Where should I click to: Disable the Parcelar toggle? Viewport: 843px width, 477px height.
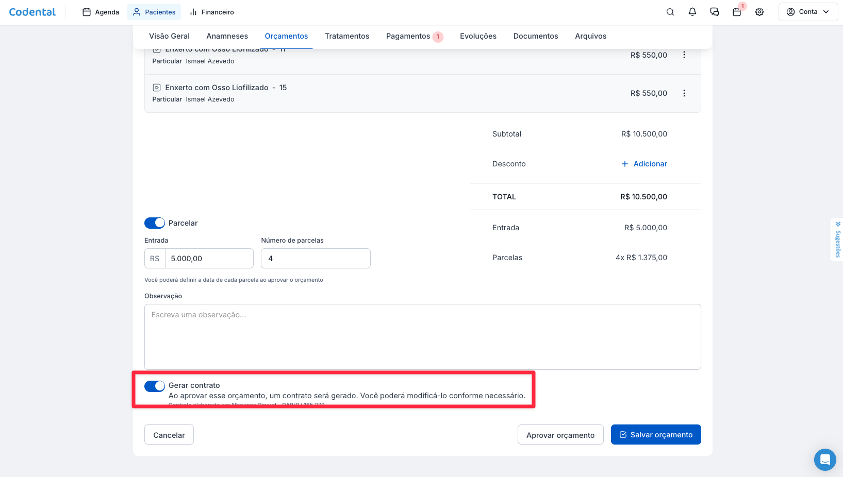pos(155,223)
